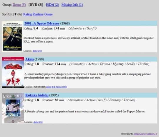Screen dimensions: 159x137
Task: Click the 8.4 rating value
Action: pyautogui.click(x=36, y=28)
